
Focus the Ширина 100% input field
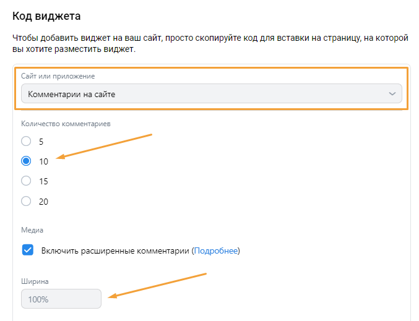point(61,299)
